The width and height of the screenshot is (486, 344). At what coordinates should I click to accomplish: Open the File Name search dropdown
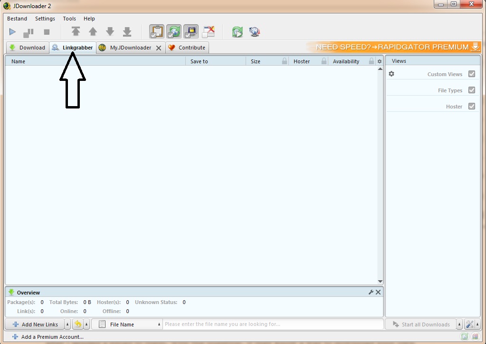pyautogui.click(x=127, y=324)
